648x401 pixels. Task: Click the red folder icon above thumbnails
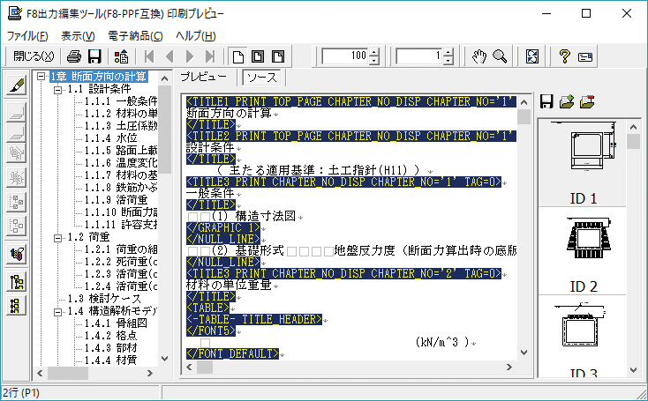pyautogui.click(x=587, y=101)
